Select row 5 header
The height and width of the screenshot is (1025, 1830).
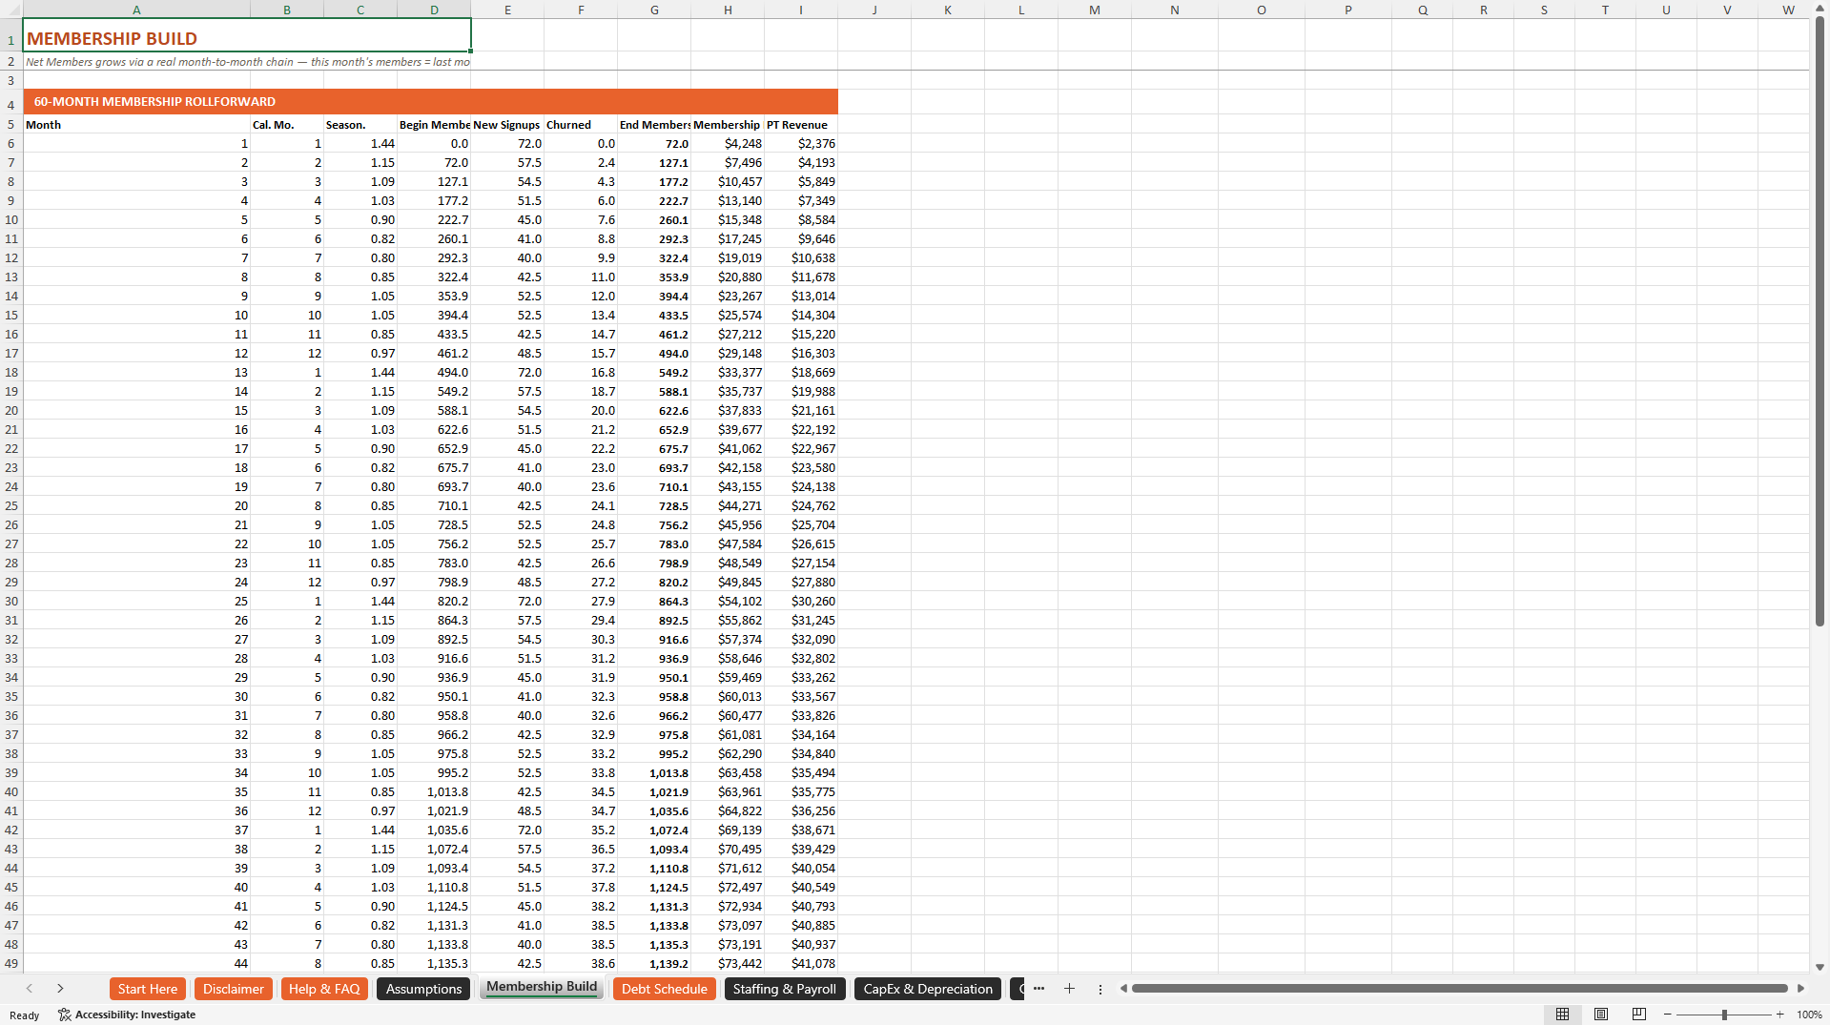pyautogui.click(x=11, y=124)
